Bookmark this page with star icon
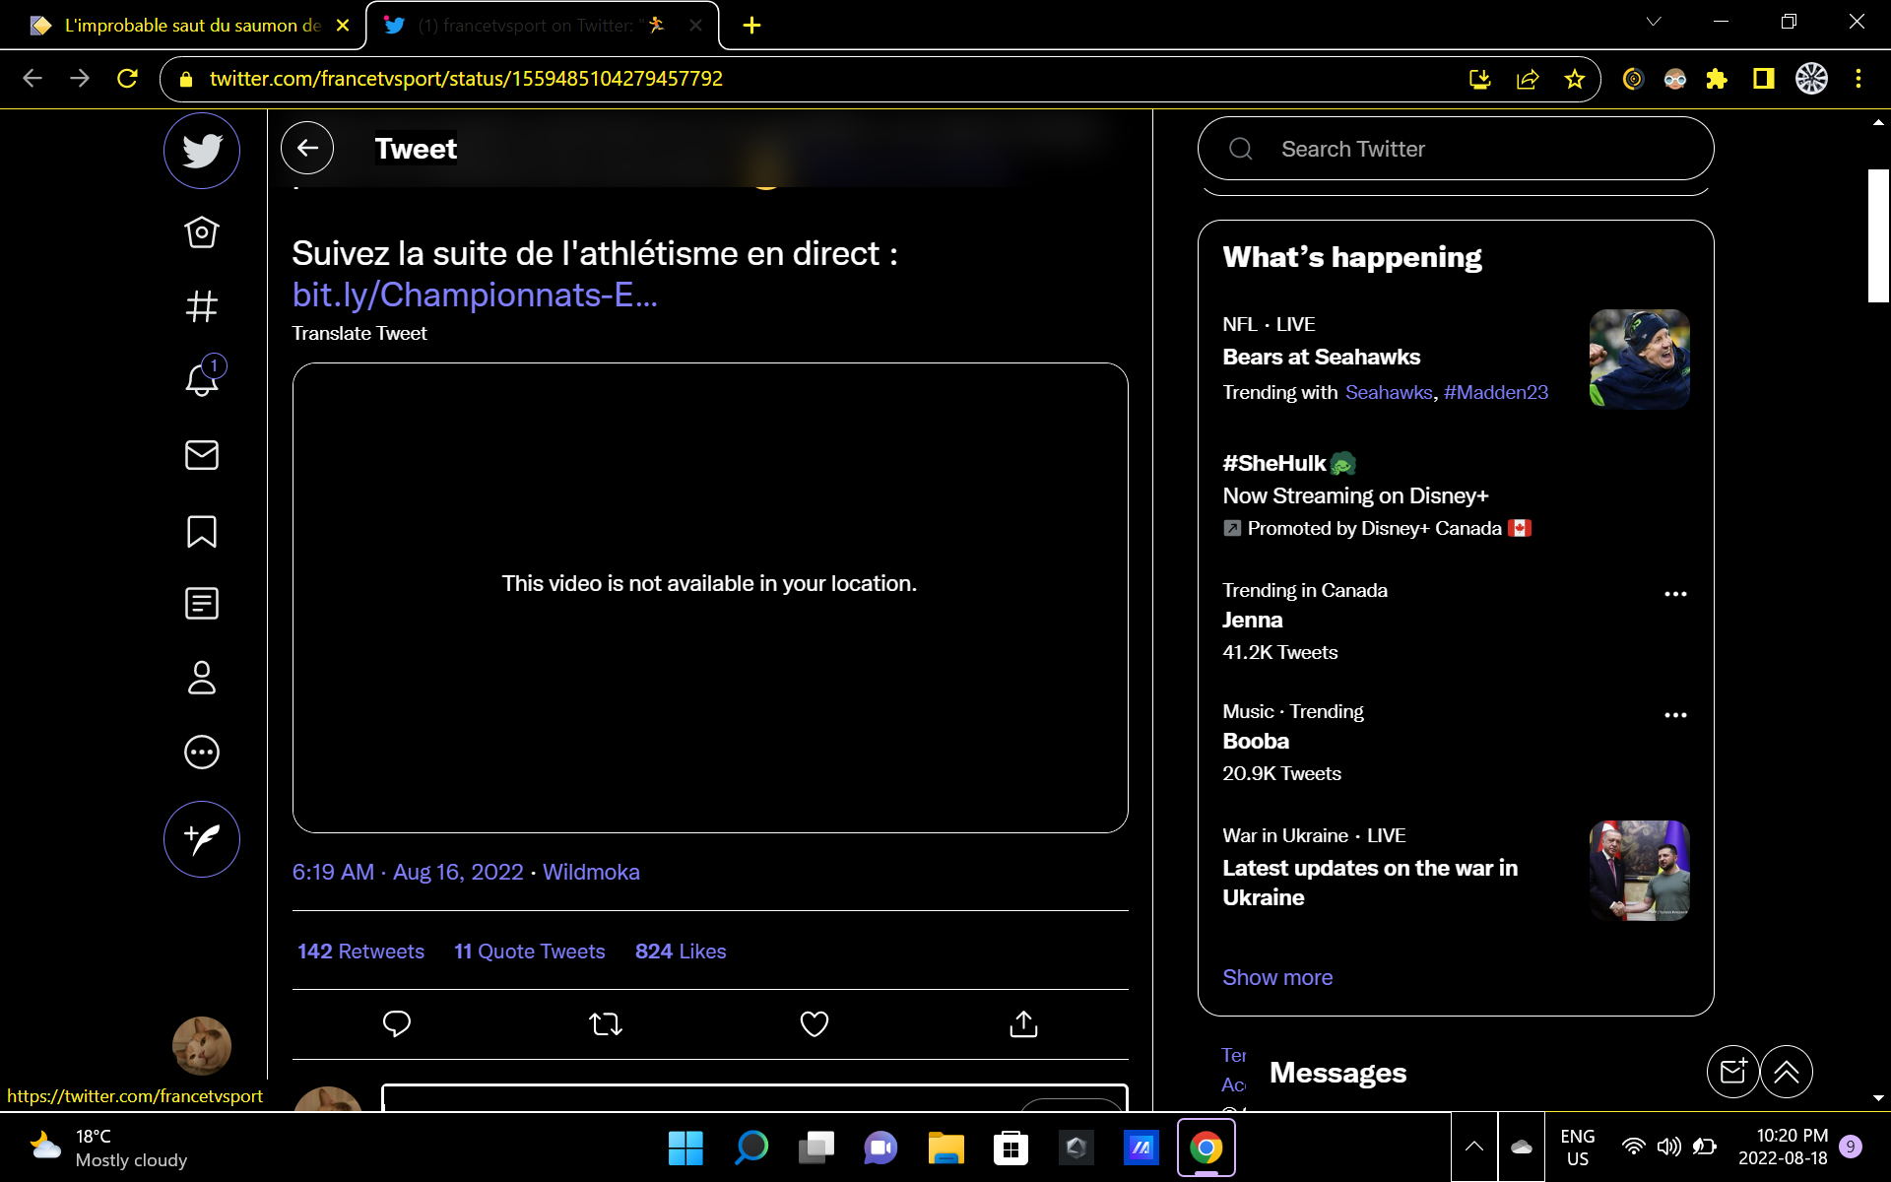Image resolution: width=1891 pixels, height=1182 pixels. pos(1574,79)
